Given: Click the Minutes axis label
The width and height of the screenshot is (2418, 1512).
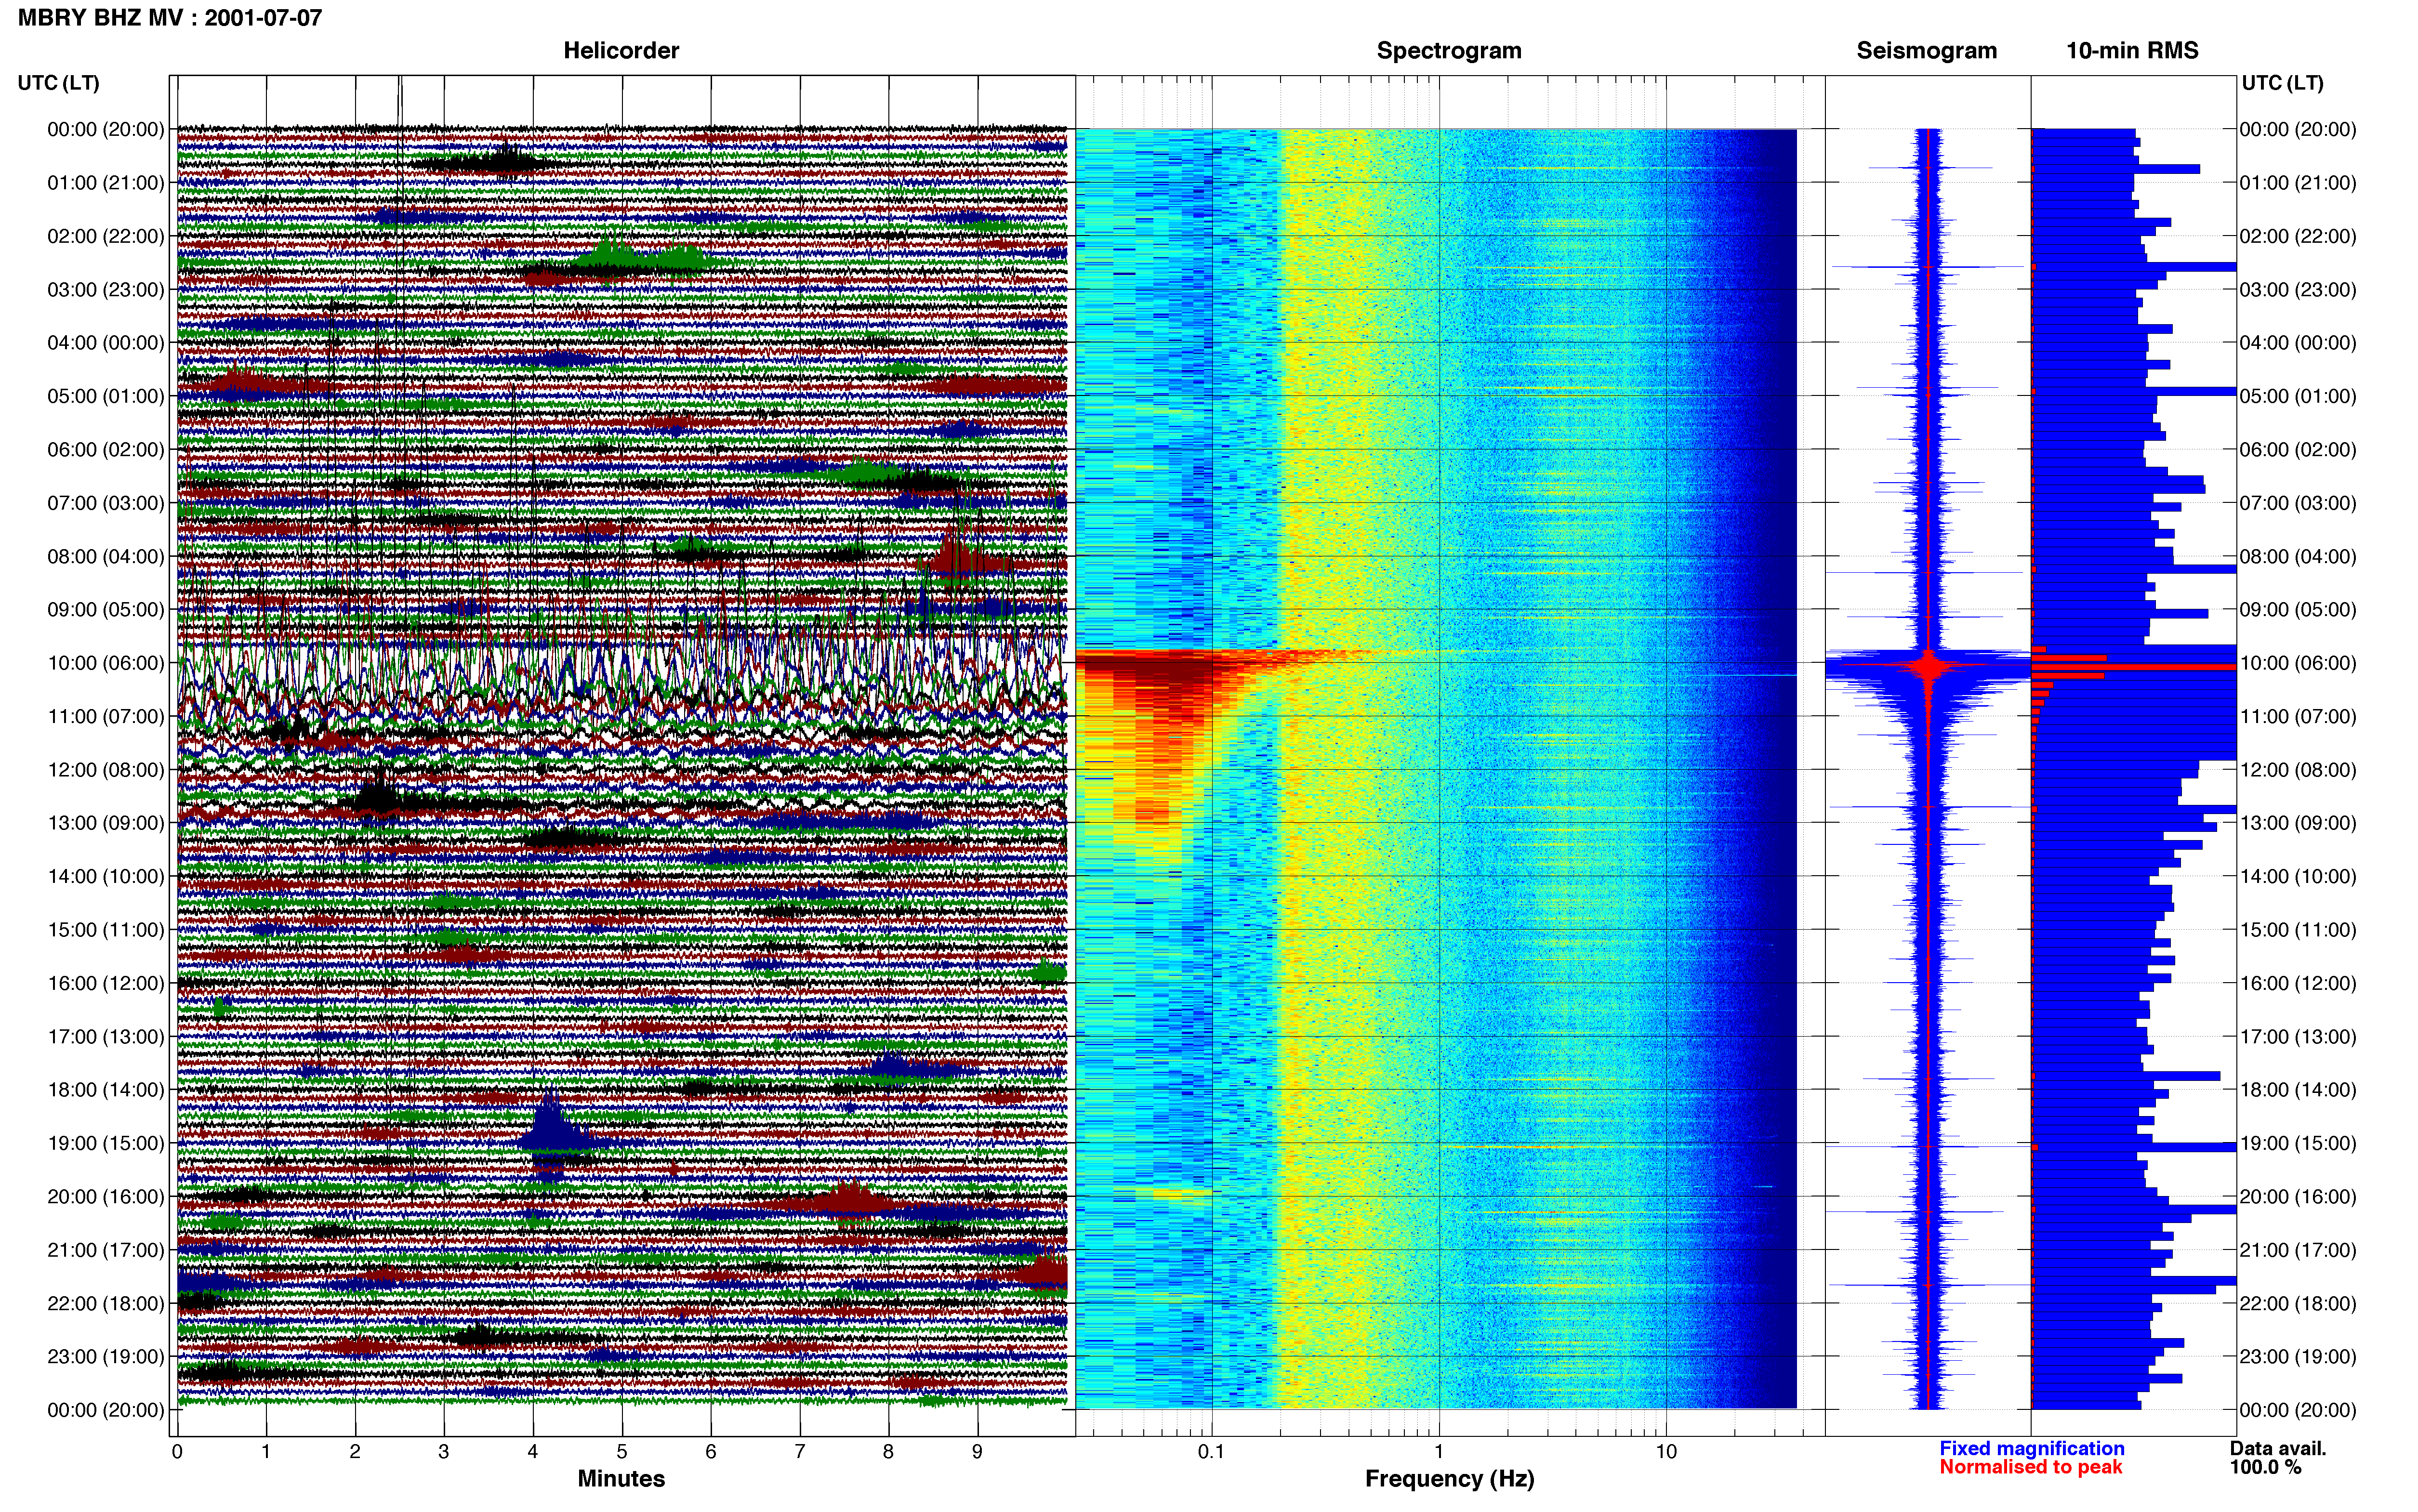Looking at the screenshot, I should 621,1478.
